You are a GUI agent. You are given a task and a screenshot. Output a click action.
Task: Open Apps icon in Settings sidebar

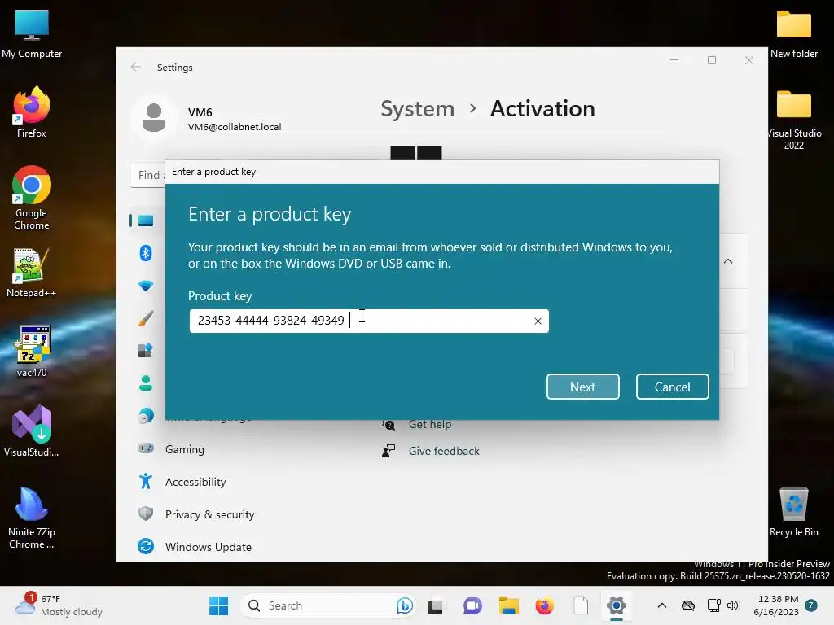coord(145,351)
